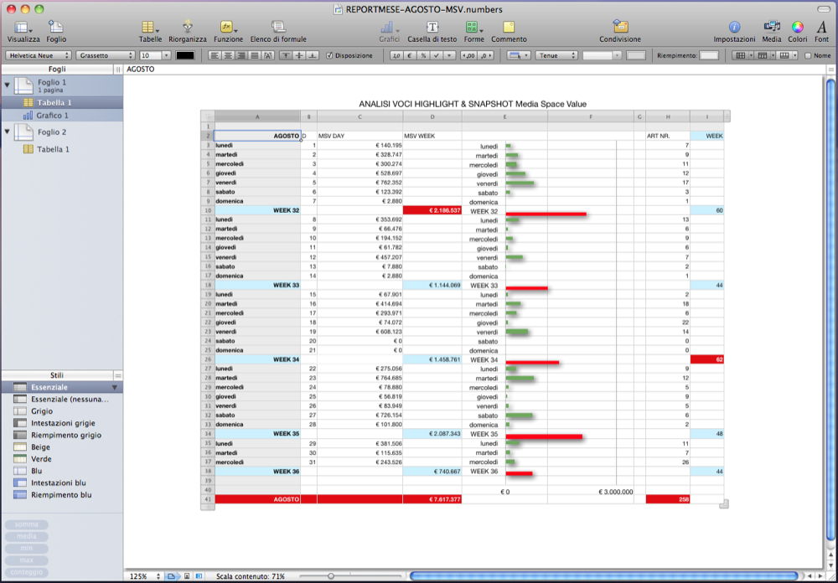The height and width of the screenshot is (583, 838).
Task: Apply the Intestazioni blu table style
Action: tap(61, 483)
